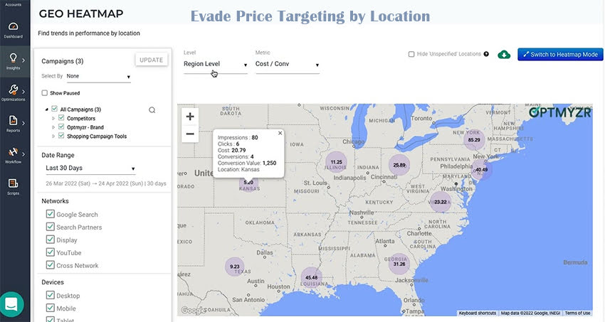Image resolution: width=605 pixels, height=322 pixels.
Task: Toggle the Cross Network checkbox
Action: click(x=50, y=264)
